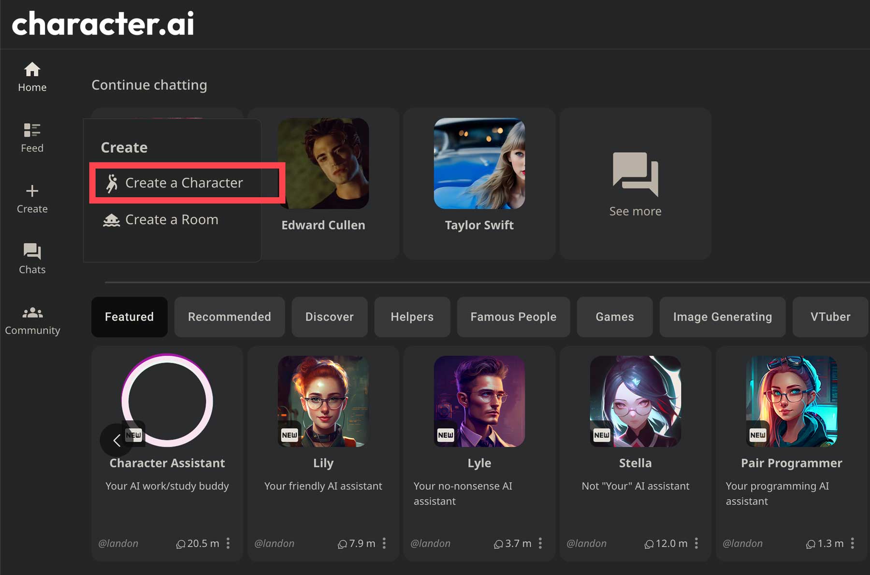Open the options menu on Stella's card
This screenshot has height=575, width=870.
tap(697, 543)
